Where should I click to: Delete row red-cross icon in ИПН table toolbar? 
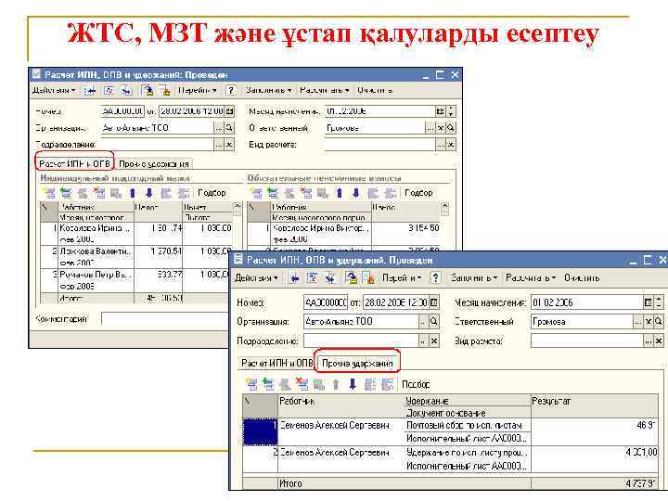99,193
